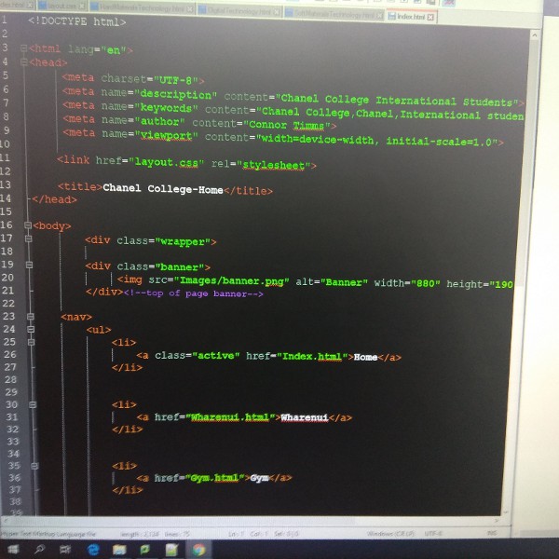Click line number 16 in the margin
The image size is (559, 559).
(x=7, y=226)
